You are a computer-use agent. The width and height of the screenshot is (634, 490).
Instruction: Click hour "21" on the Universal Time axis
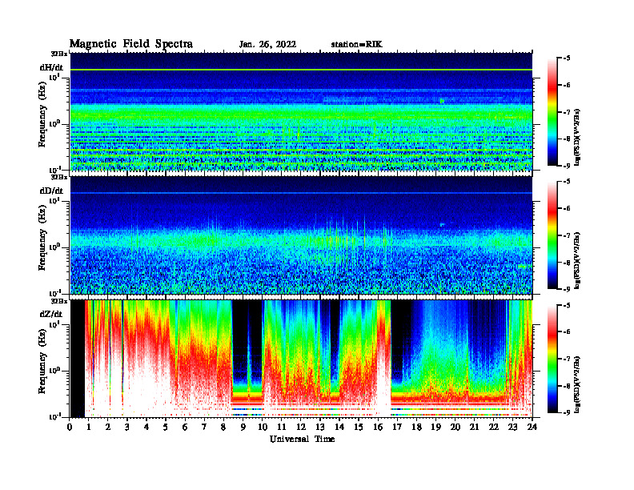[x=474, y=428]
